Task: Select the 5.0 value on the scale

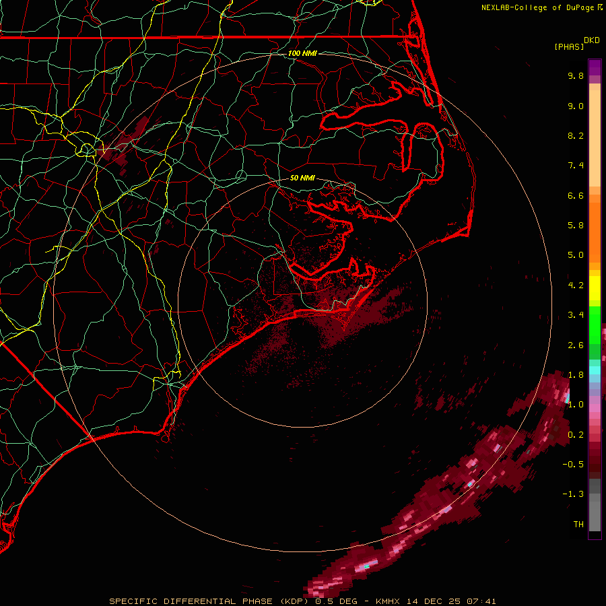Action: [x=576, y=255]
